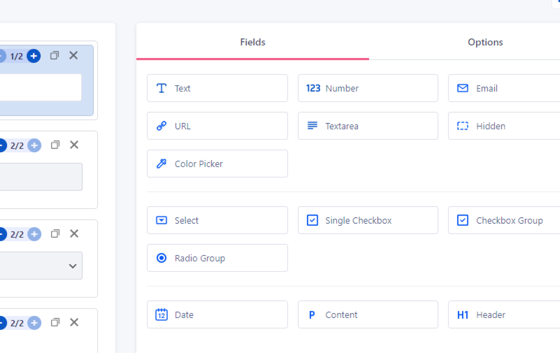Click the Select field dropdown icon
The image size is (560, 362).
161,220
